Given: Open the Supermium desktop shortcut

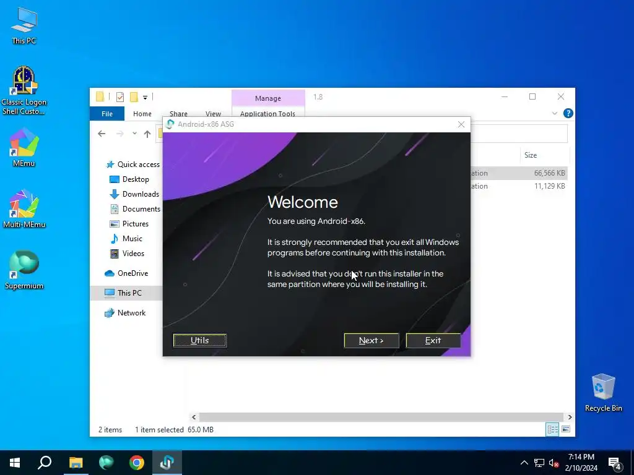Looking at the screenshot, I should pos(24,270).
